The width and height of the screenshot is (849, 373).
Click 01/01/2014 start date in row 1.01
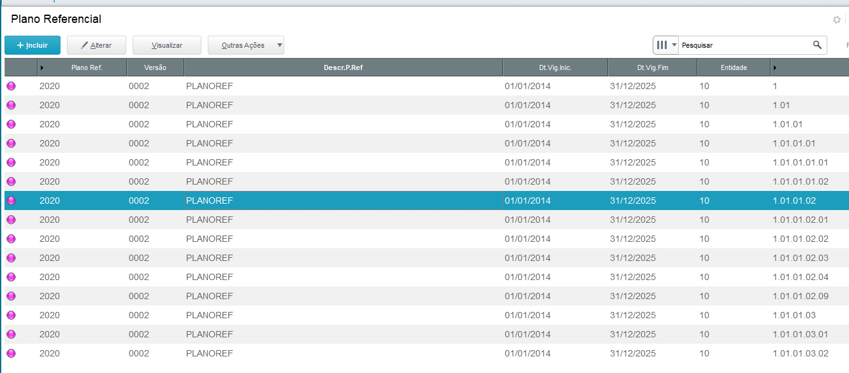tap(528, 105)
